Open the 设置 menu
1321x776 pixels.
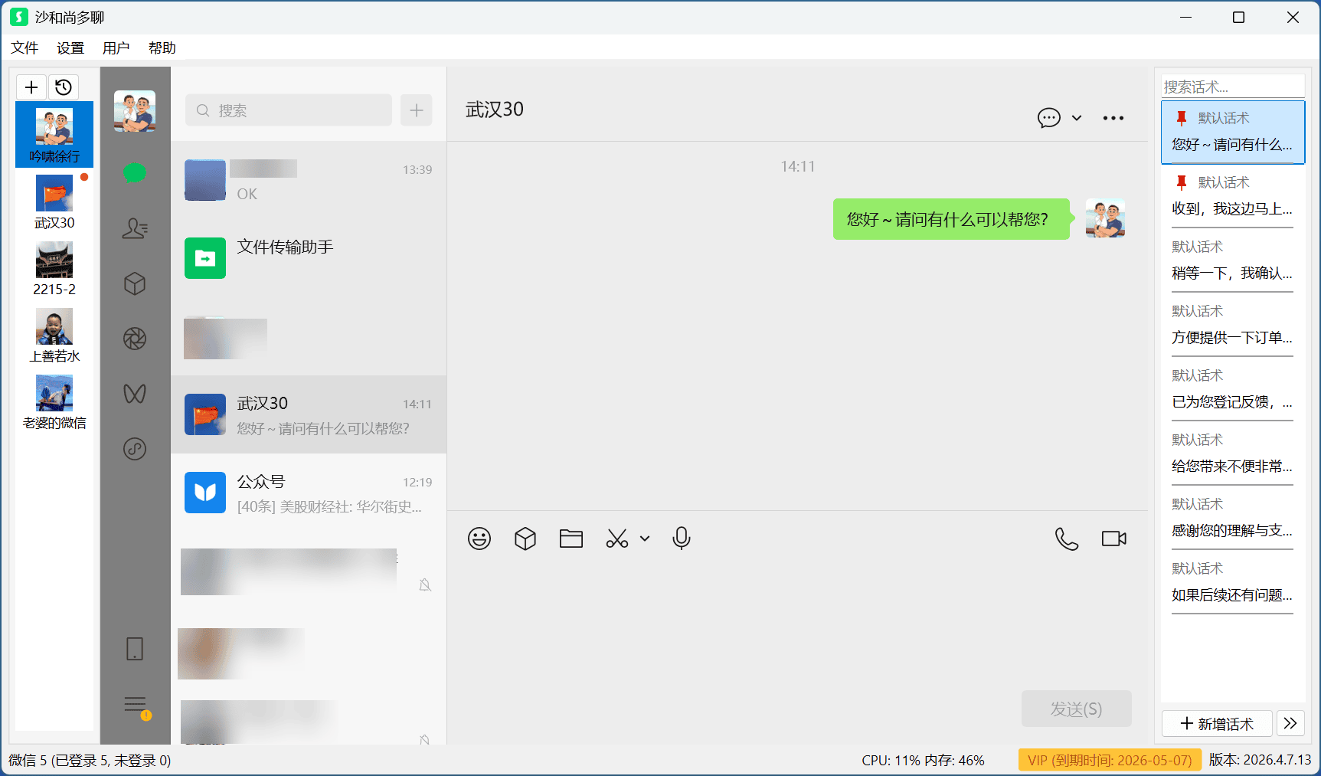coord(70,47)
